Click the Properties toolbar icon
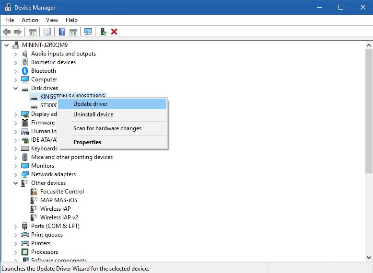 click(x=47, y=32)
